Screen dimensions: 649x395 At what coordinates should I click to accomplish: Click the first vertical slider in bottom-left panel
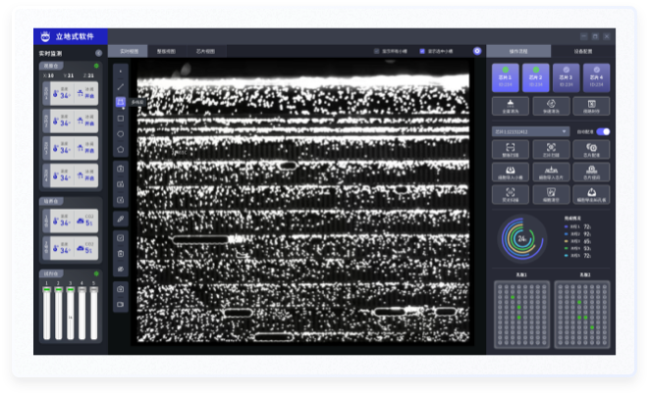point(47,314)
